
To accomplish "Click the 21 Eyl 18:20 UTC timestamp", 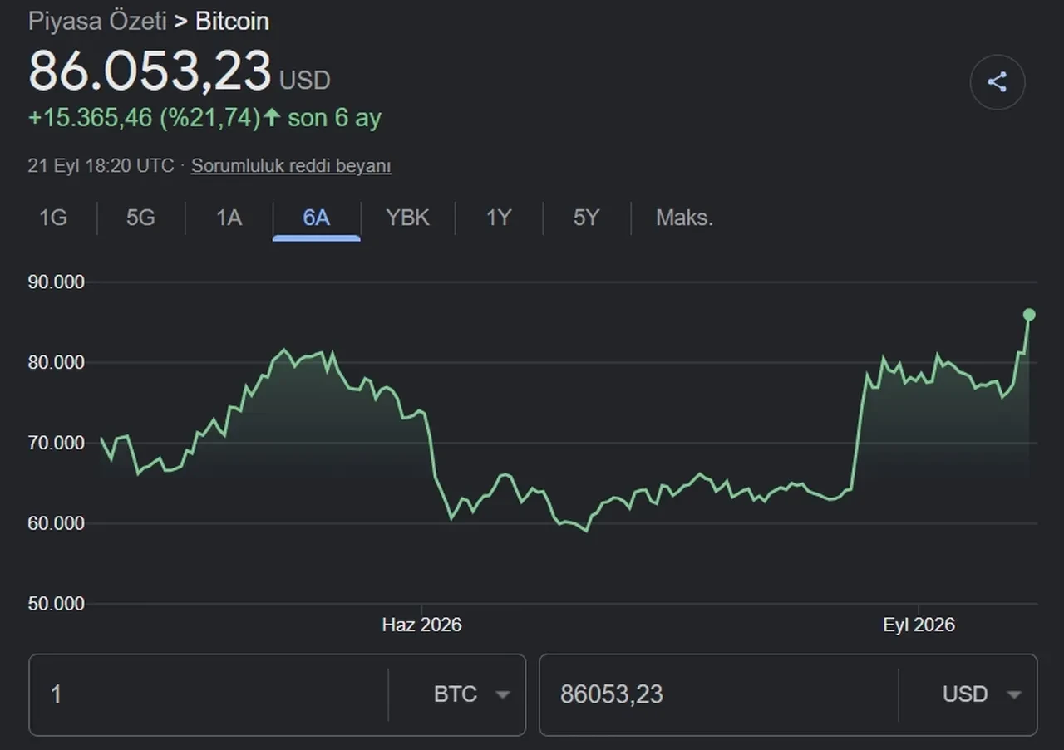I will coord(101,165).
